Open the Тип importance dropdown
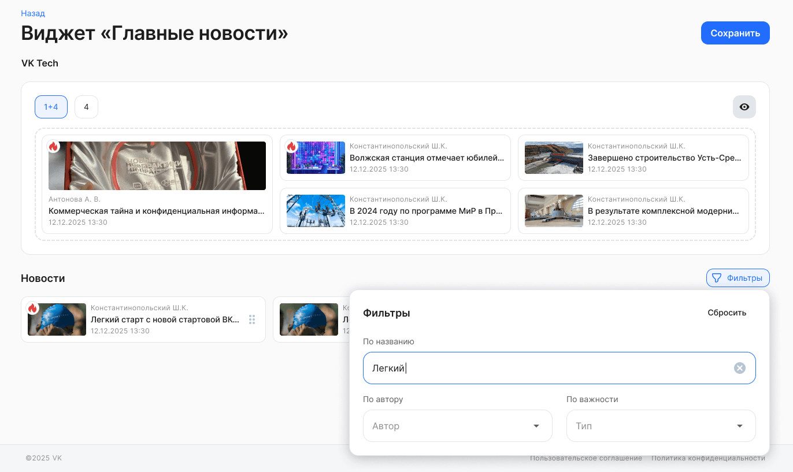This screenshot has width=793, height=472. pos(661,426)
